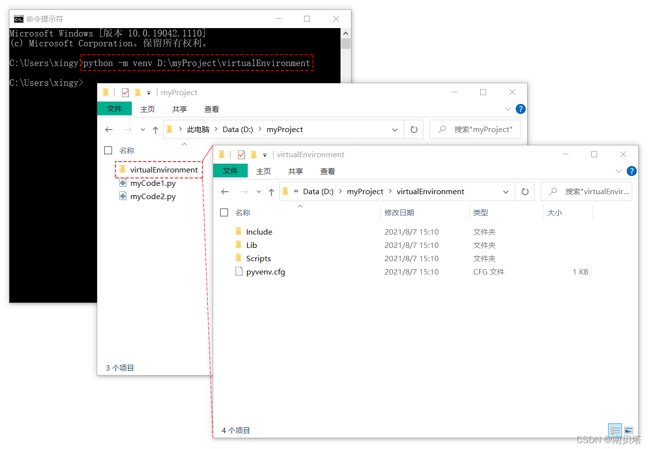Collapse the ribbon using the chevron near help
Image resolution: width=649 pixels, height=449 pixels.
(619, 171)
